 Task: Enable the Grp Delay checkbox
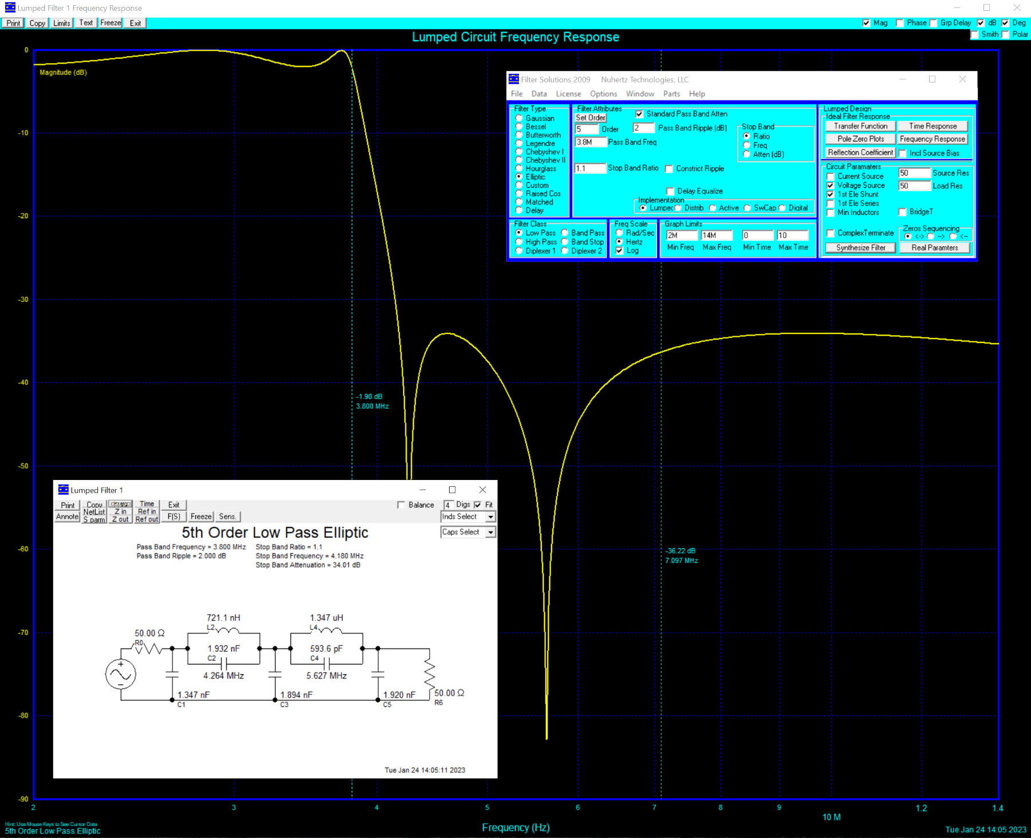pos(934,23)
